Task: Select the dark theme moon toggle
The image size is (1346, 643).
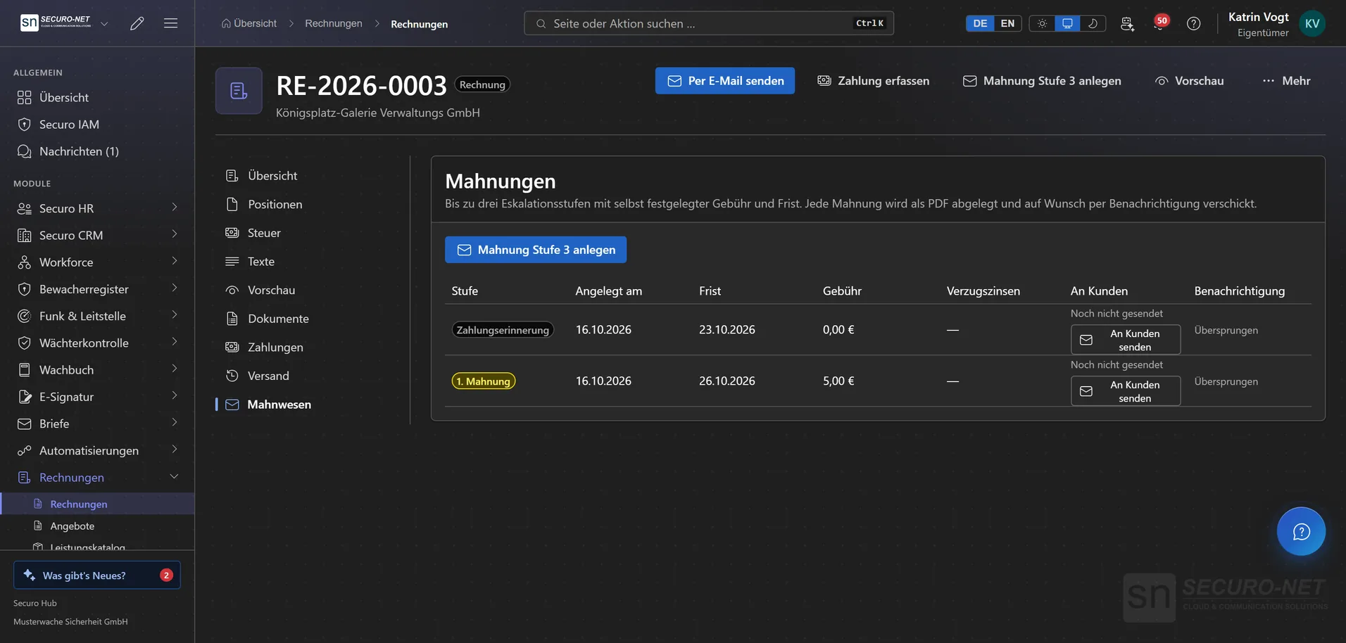Action: pyautogui.click(x=1093, y=23)
